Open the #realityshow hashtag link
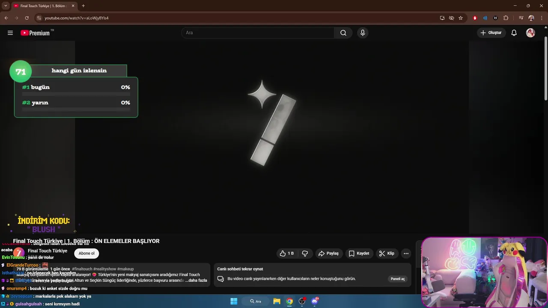 pos(104,269)
